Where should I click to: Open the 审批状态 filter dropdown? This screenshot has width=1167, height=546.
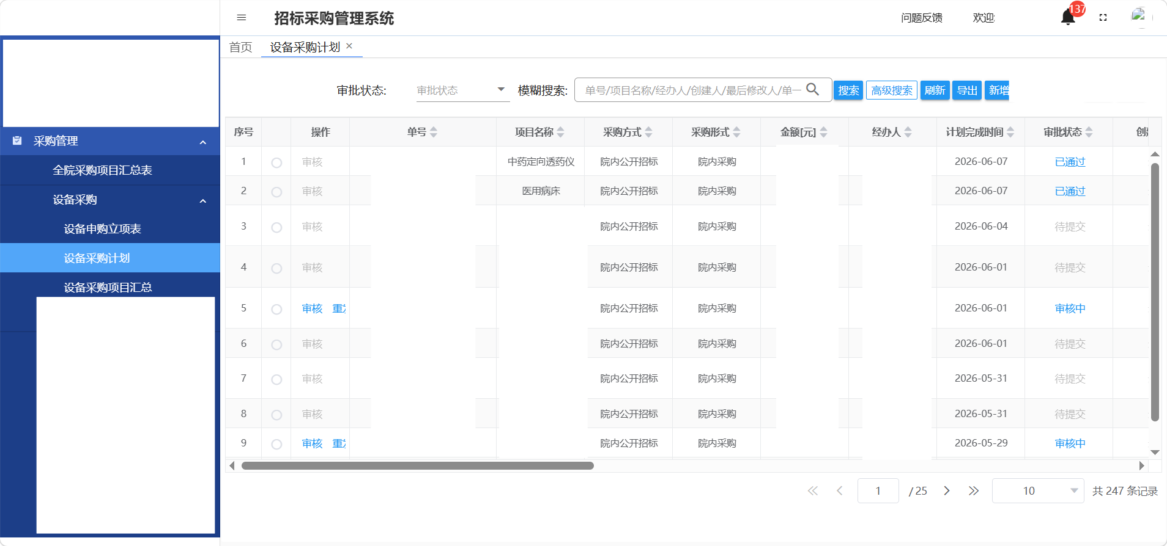coord(463,90)
